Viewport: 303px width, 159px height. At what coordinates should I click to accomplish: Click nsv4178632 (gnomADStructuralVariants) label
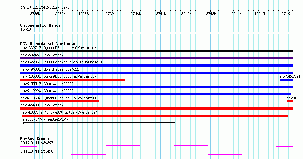58,98
